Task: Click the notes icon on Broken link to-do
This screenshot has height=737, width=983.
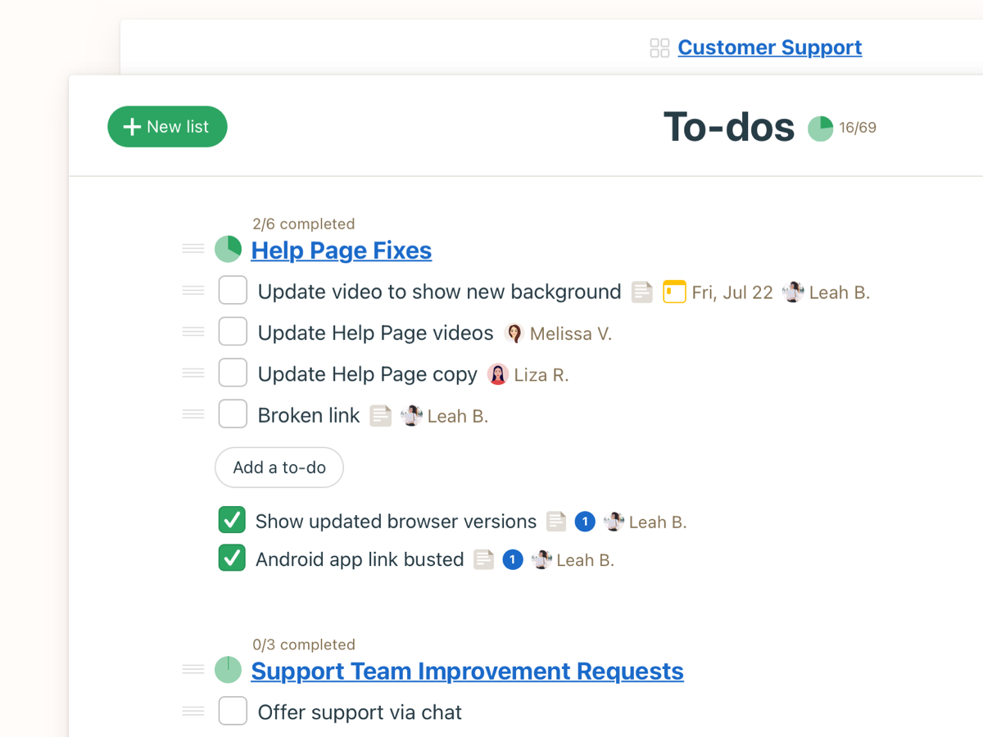Action: tap(380, 416)
